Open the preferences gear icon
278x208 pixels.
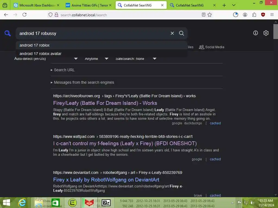(266, 33)
